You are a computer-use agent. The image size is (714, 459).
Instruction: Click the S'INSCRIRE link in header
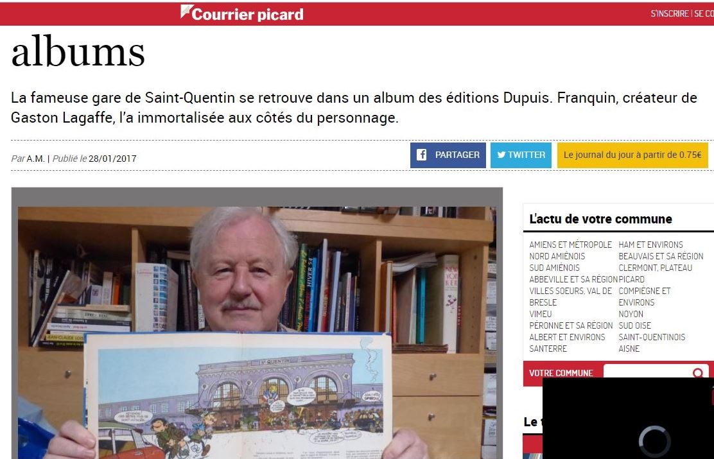669,13
